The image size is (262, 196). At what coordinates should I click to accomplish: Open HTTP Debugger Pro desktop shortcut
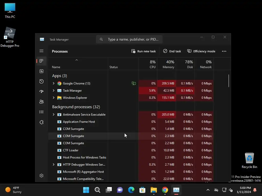tap(10, 37)
